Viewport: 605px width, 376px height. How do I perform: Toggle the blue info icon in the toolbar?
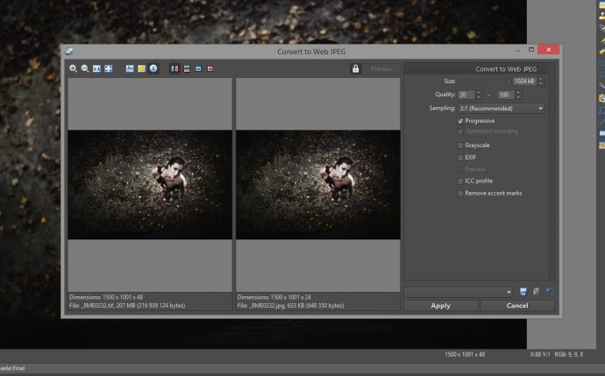[x=153, y=68]
